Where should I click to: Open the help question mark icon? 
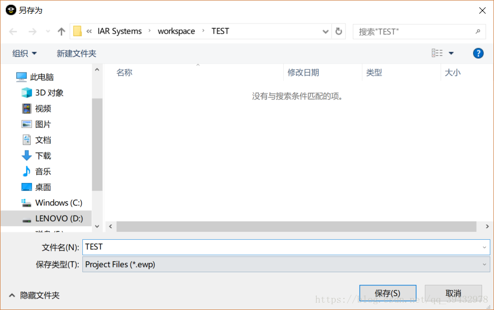coord(478,52)
